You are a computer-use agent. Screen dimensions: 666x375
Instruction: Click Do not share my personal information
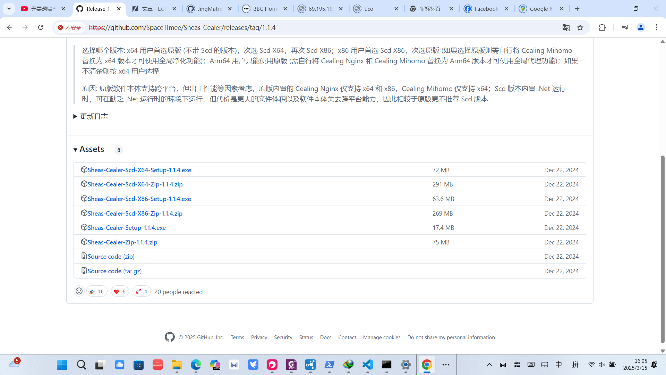pyautogui.click(x=451, y=337)
